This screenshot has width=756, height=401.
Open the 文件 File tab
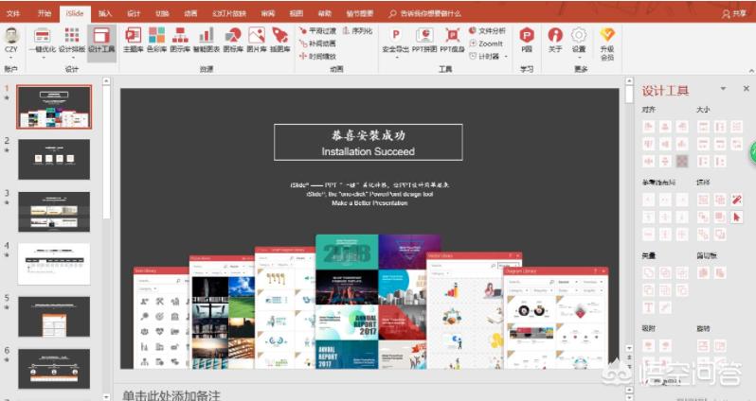13,13
